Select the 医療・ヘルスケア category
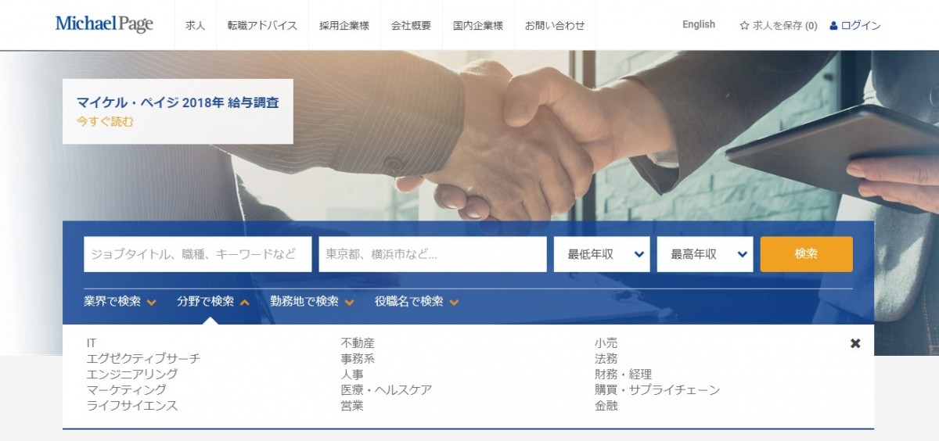The image size is (939, 441). pos(387,390)
